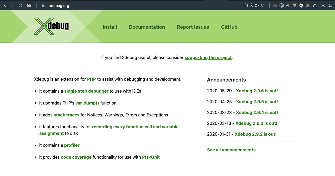Bookmark page with the heart icon
The height and width of the screenshot is (176, 335).
tap(263, 5)
